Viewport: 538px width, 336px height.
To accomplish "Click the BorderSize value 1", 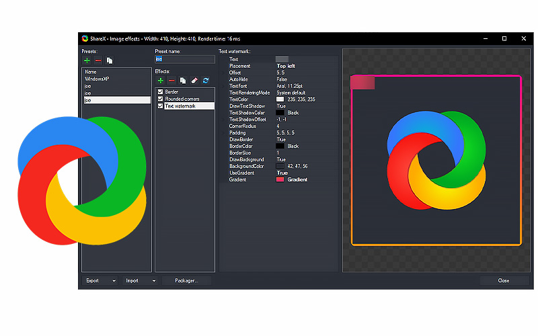I will tap(278, 153).
